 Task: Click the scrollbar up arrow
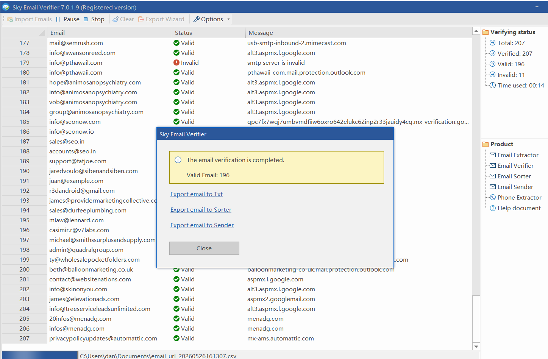pyautogui.click(x=476, y=31)
